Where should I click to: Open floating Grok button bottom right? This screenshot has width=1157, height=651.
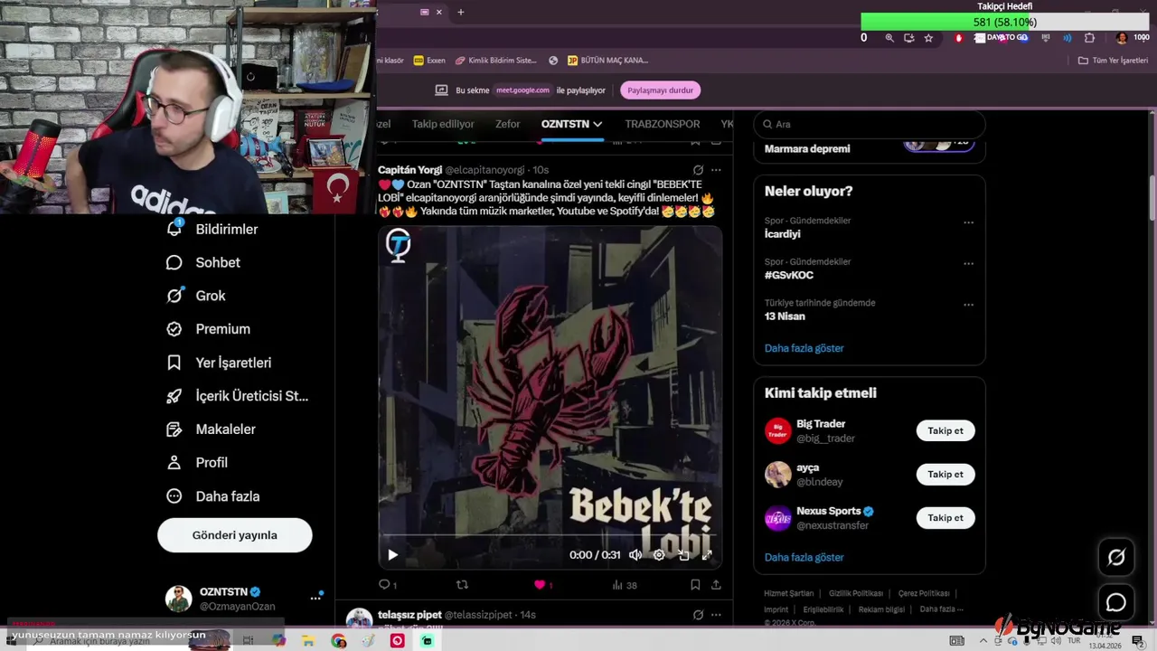pos(1116,558)
